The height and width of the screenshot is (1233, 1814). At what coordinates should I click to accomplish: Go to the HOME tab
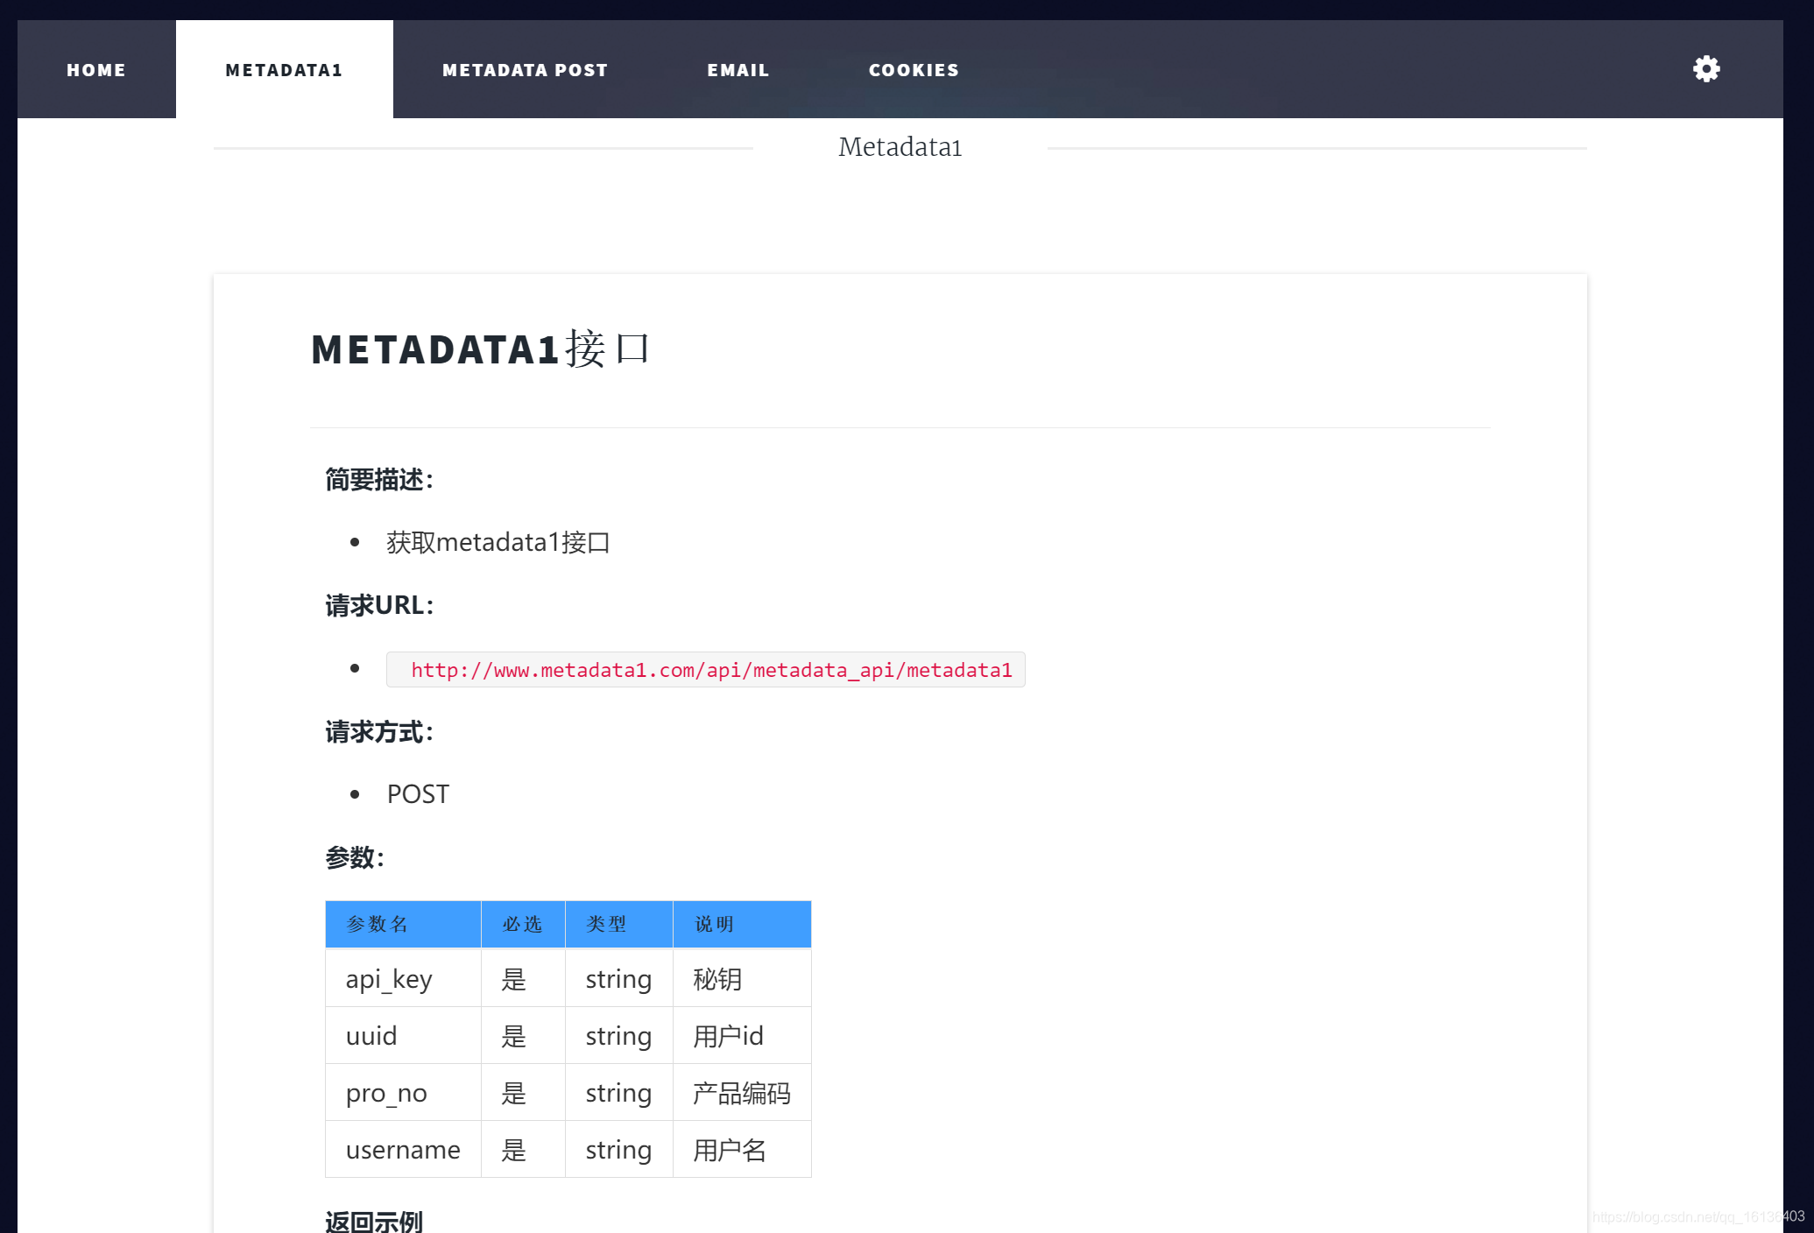click(x=96, y=70)
